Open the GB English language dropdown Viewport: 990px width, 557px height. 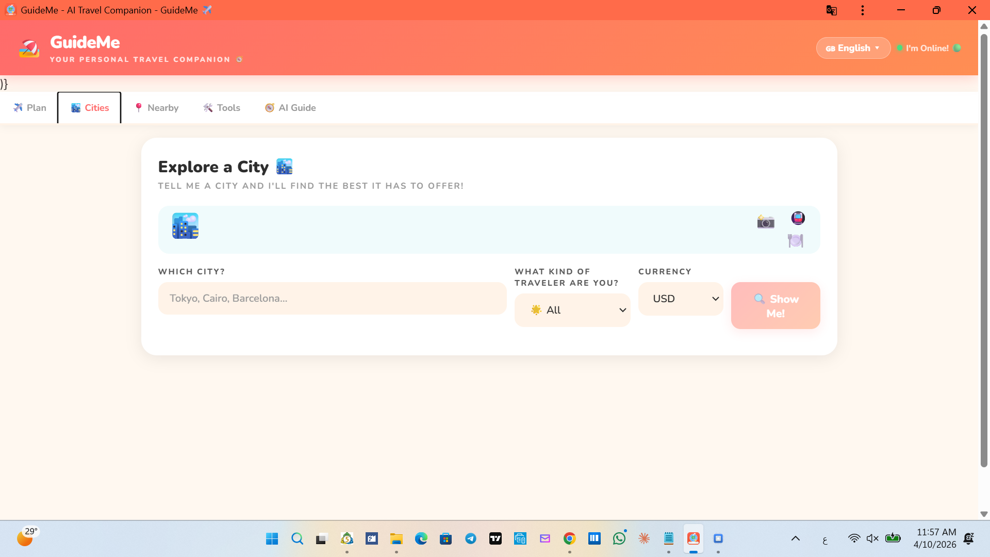coord(853,48)
